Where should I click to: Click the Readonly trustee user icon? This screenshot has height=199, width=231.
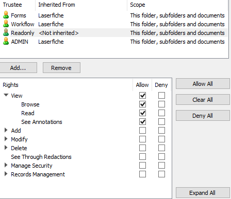[6, 32]
